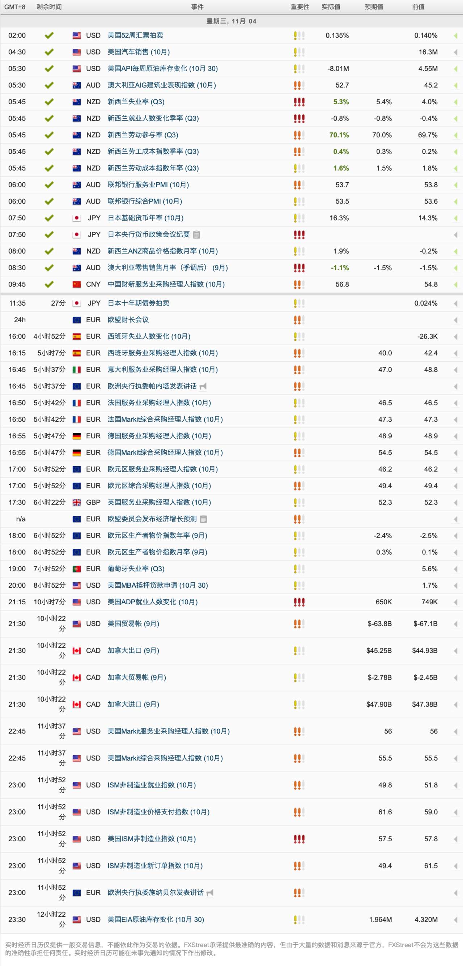Open the 加拿大贸易帐 (9月) event

137,678
